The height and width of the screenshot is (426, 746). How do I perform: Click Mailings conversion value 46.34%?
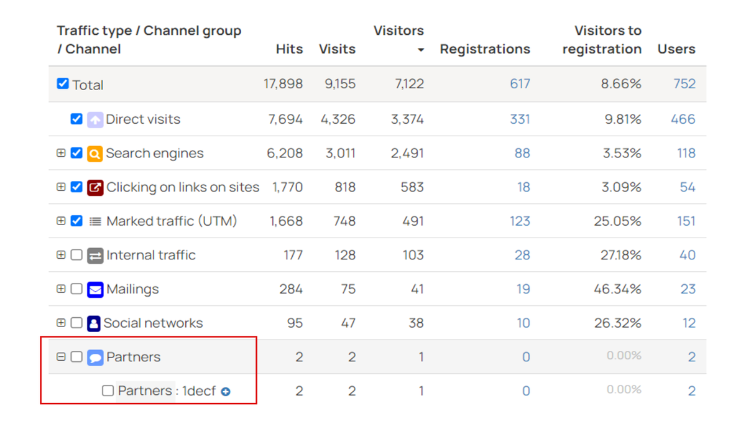(618, 289)
